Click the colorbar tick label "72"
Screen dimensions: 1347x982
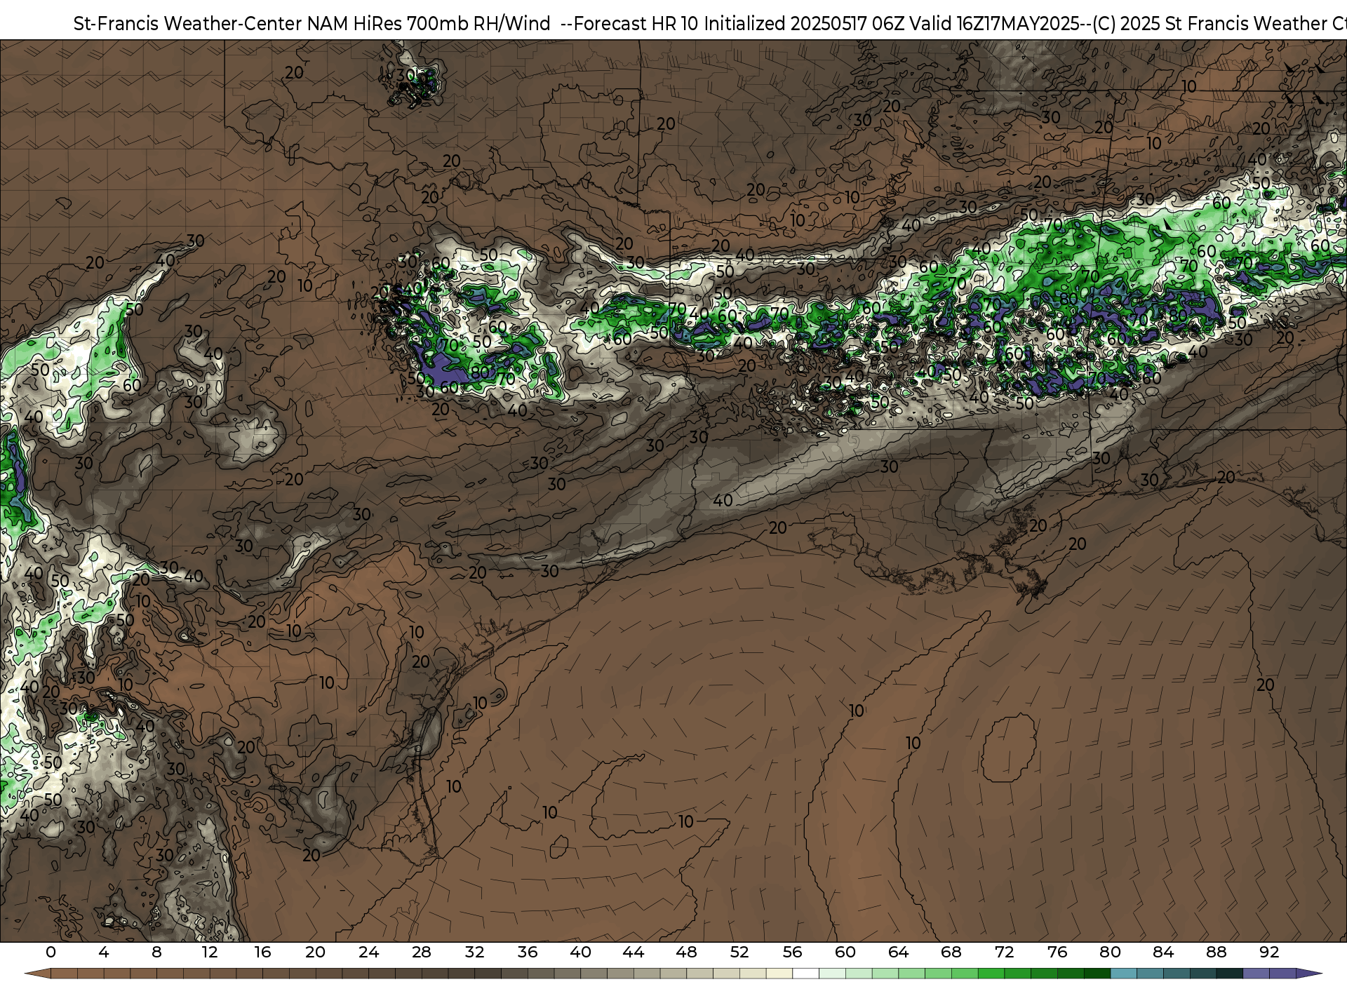coord(1004,952)
